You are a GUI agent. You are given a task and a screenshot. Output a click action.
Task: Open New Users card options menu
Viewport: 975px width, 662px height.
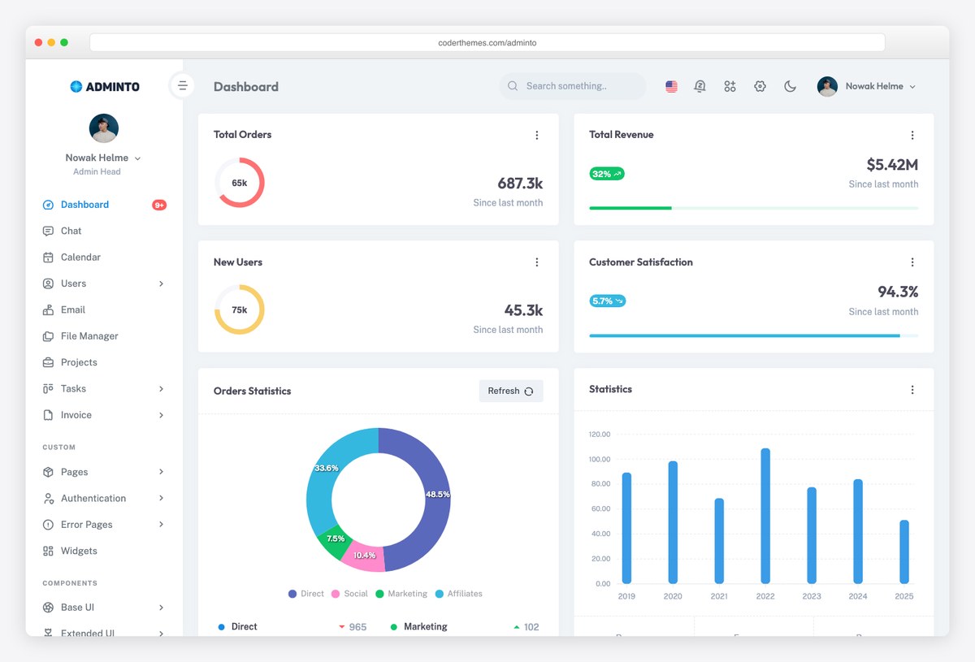536,262
